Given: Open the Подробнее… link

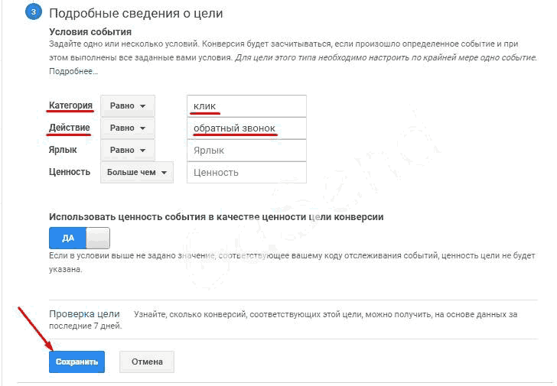Looking at the screenshot, I should 73,71.
